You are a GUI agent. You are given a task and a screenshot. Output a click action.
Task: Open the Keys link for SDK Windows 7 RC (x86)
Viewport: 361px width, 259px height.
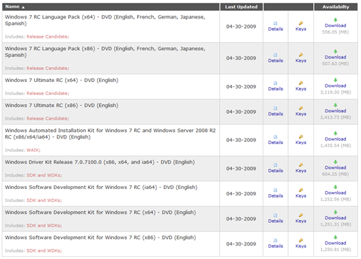tap(301, 246)
